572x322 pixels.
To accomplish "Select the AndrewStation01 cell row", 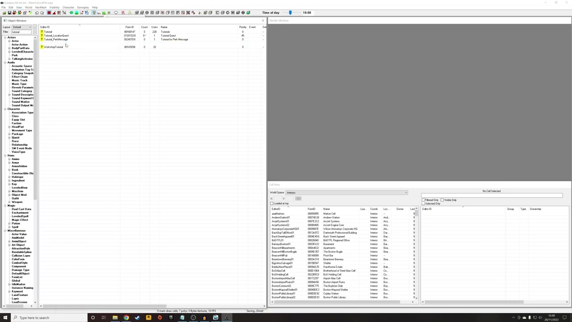I will (342, 218).
